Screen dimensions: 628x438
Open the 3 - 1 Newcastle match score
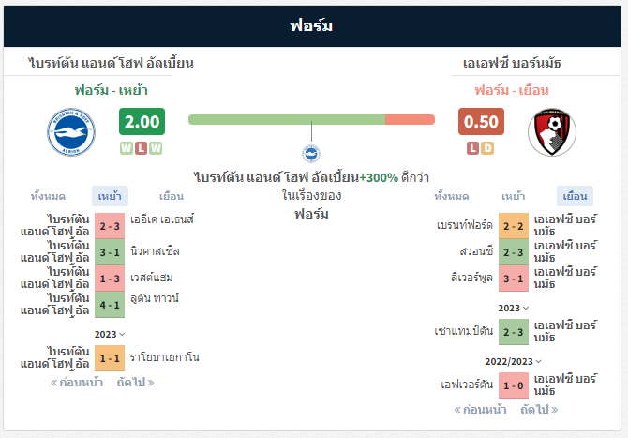click(110, 252)
